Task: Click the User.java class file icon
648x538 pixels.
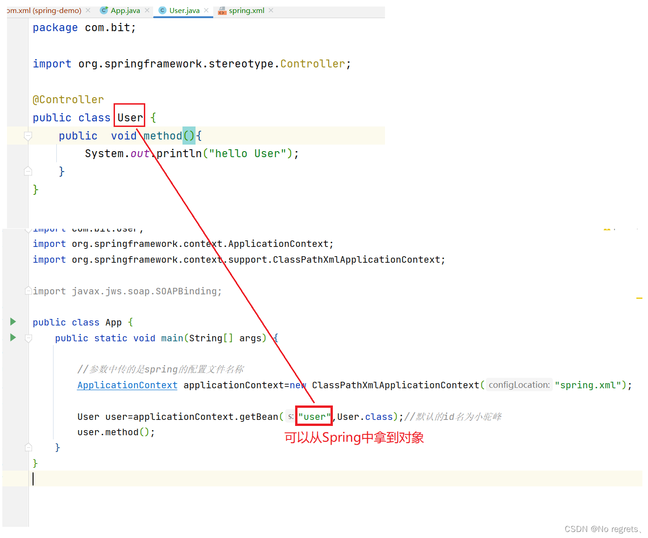Action: coord(162,10)
